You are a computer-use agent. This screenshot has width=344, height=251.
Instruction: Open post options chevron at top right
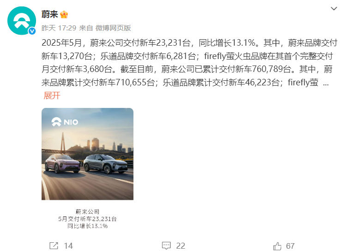click(x=334, y=9)
